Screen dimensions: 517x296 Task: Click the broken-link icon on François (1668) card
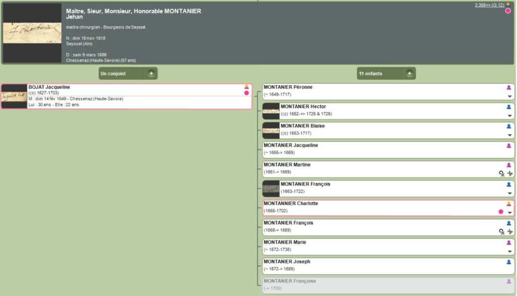tap(501, 231)
